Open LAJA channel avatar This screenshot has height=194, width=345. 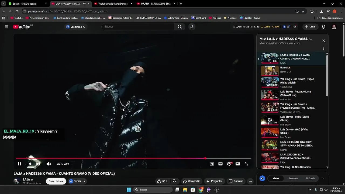click(17, 181)
